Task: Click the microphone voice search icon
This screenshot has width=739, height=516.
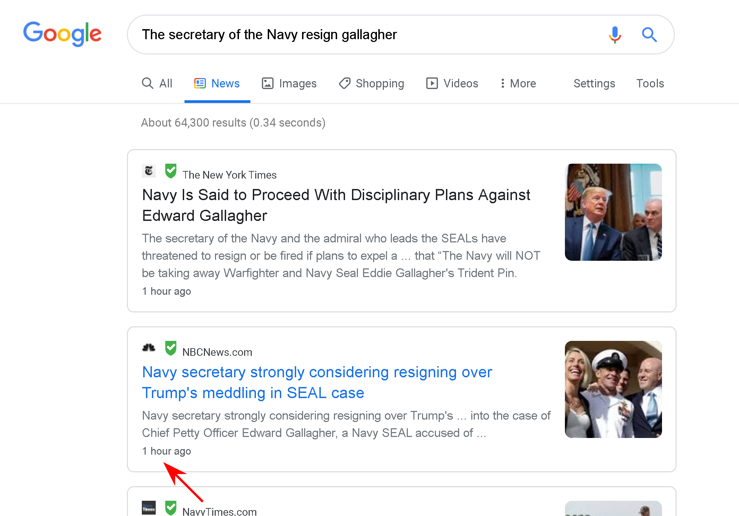Action: click(615, 35)
